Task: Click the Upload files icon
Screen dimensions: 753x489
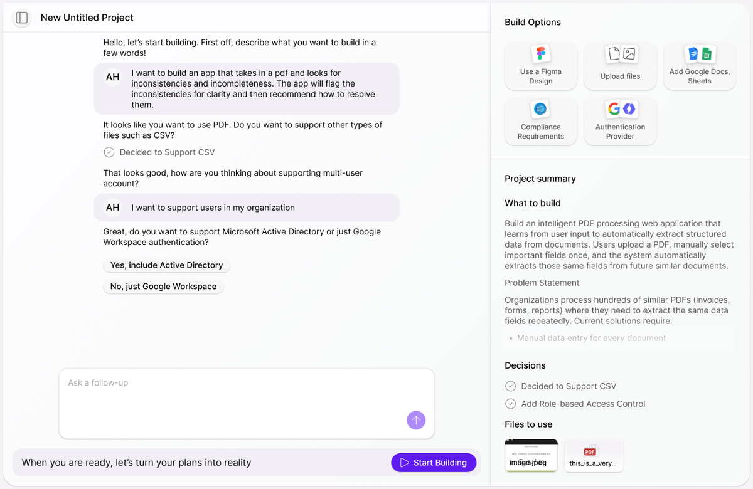Action: [620, 54]
